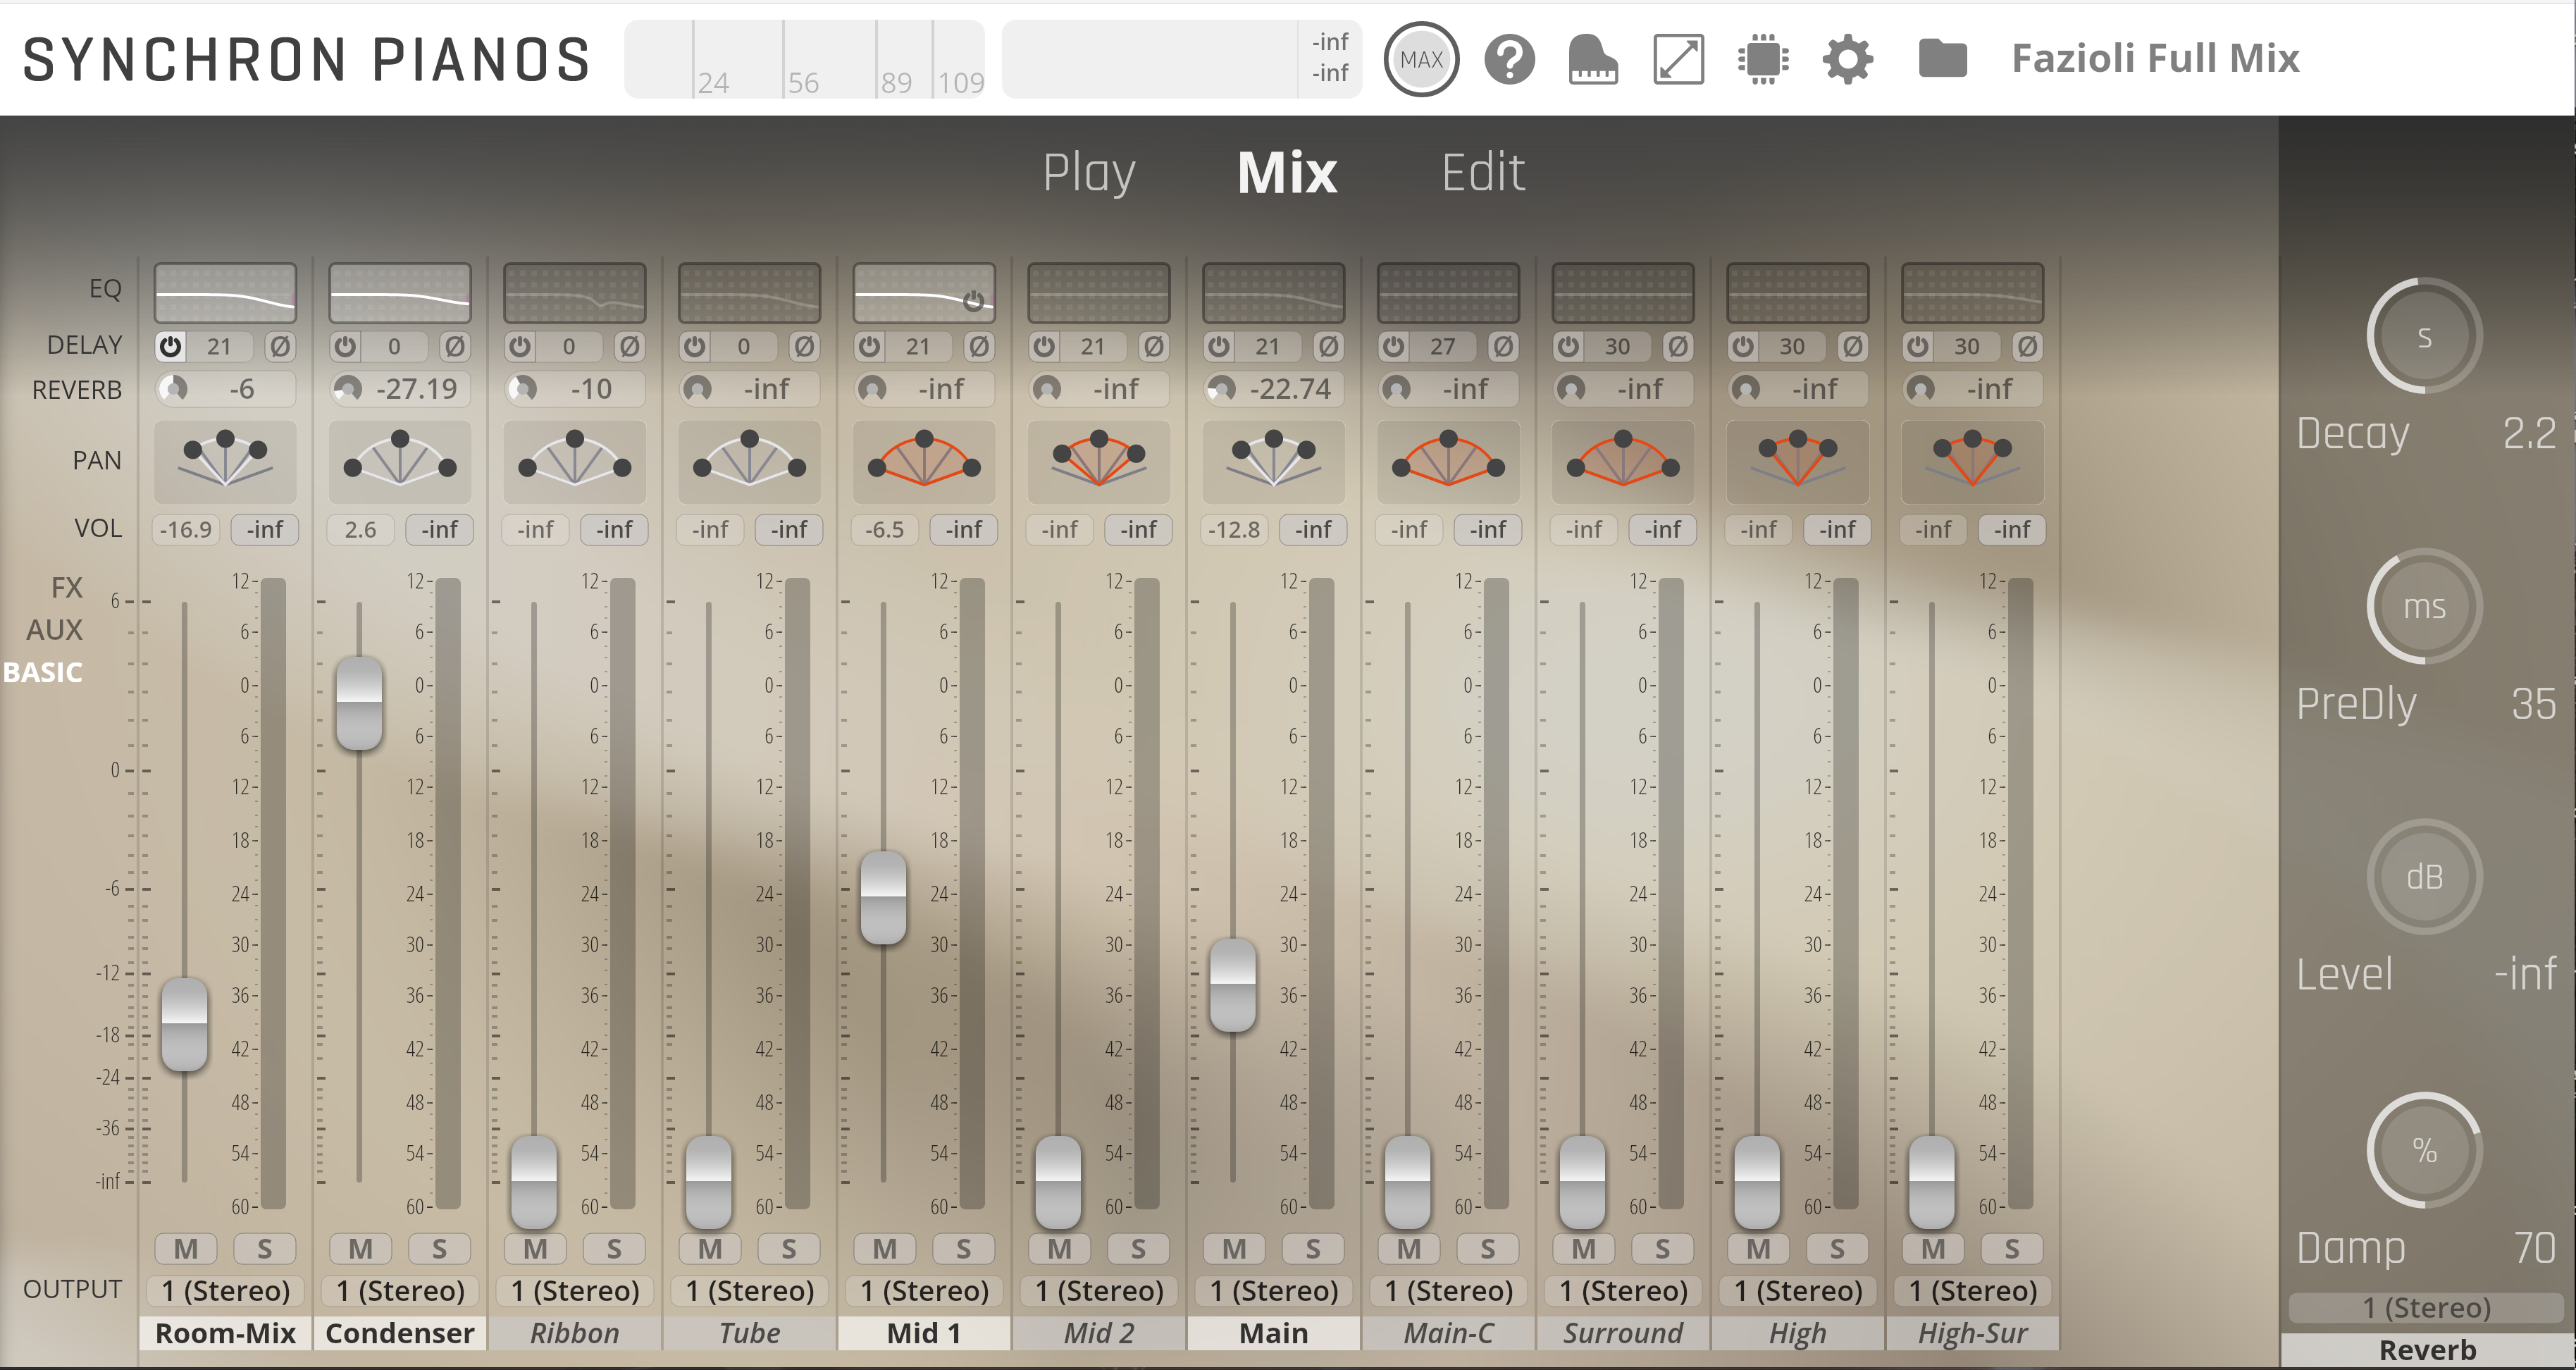
Task: Open the Mid 1 output routing dropdown
Action: (924, 1291)
